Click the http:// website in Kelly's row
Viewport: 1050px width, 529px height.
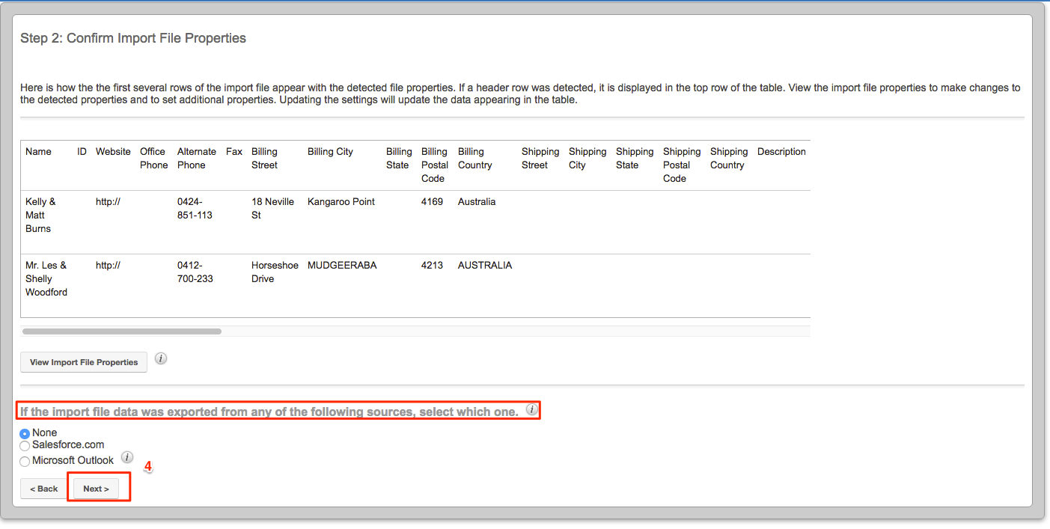(x=108, y=201)
